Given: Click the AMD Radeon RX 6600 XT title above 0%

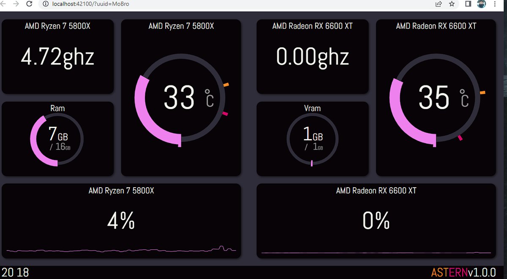Looking at the screenshot, I should (376, 191).
